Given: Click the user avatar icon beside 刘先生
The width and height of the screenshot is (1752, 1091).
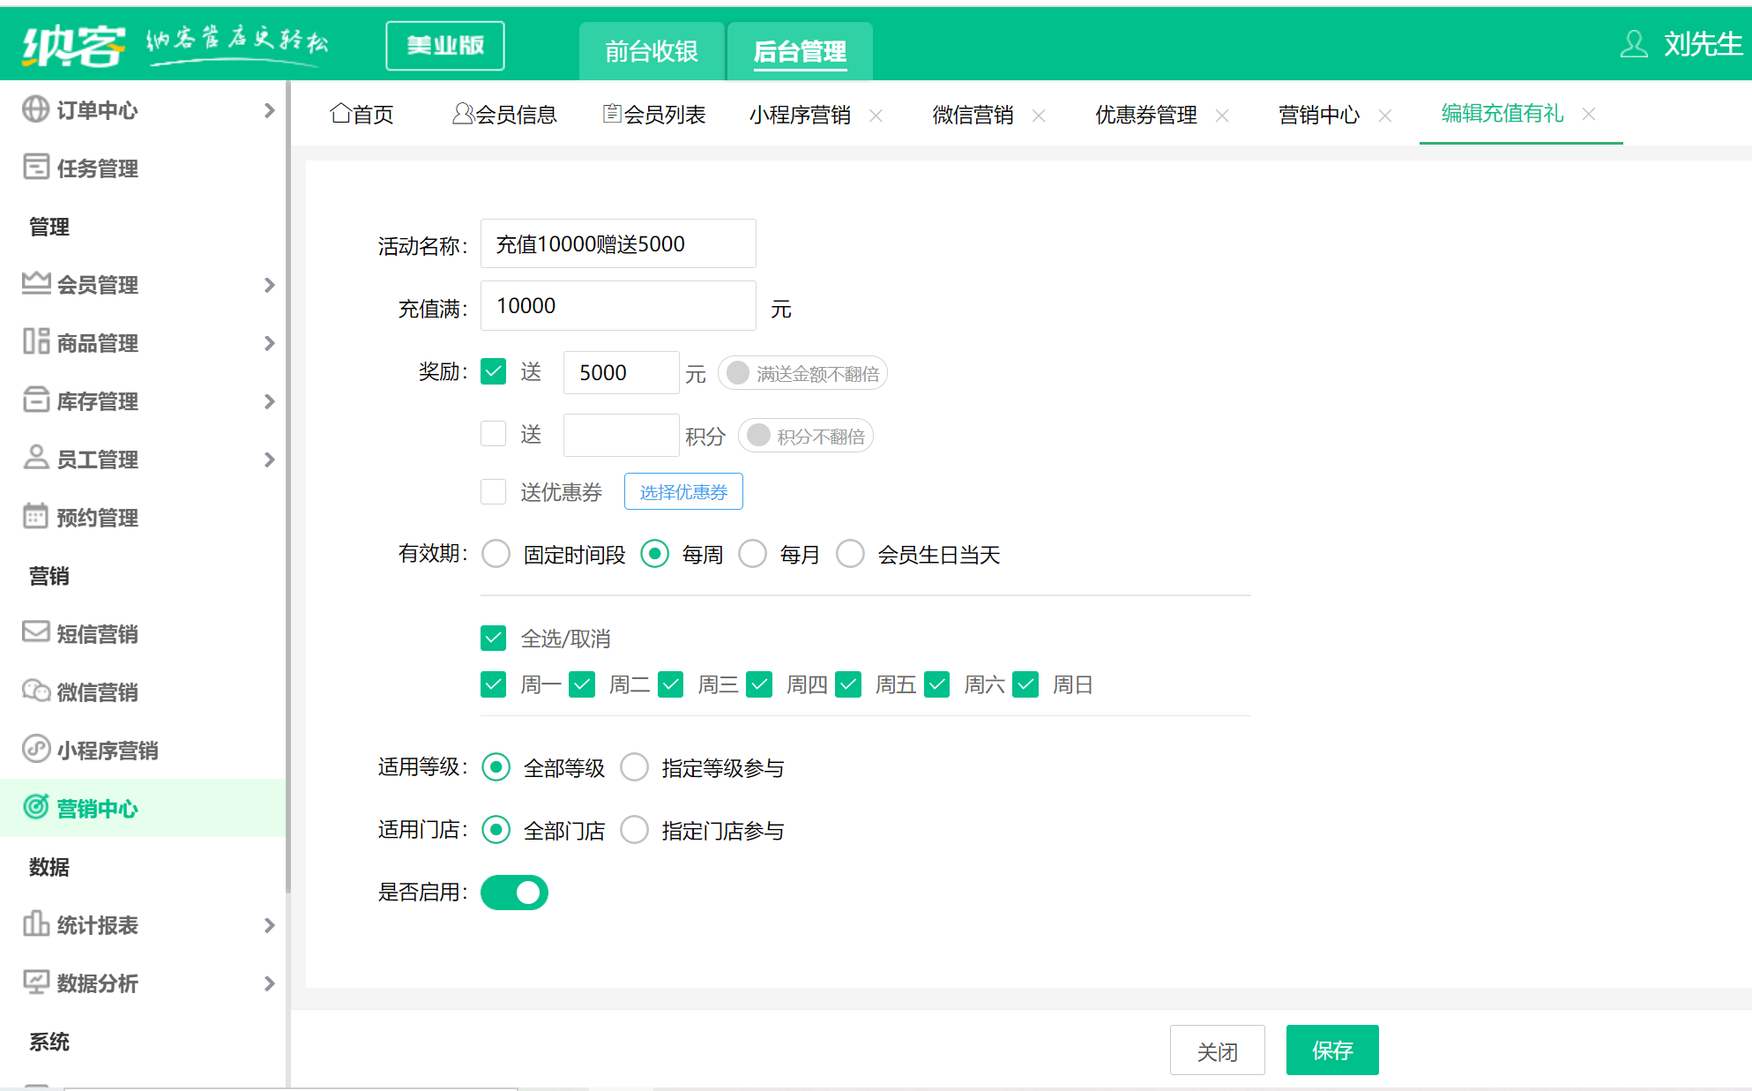Looking at the screenshot, I should 1633,43.
